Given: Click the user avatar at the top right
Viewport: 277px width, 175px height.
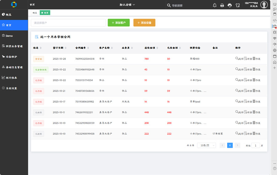Looking at the screenshot, I should (x=264, y=5).
